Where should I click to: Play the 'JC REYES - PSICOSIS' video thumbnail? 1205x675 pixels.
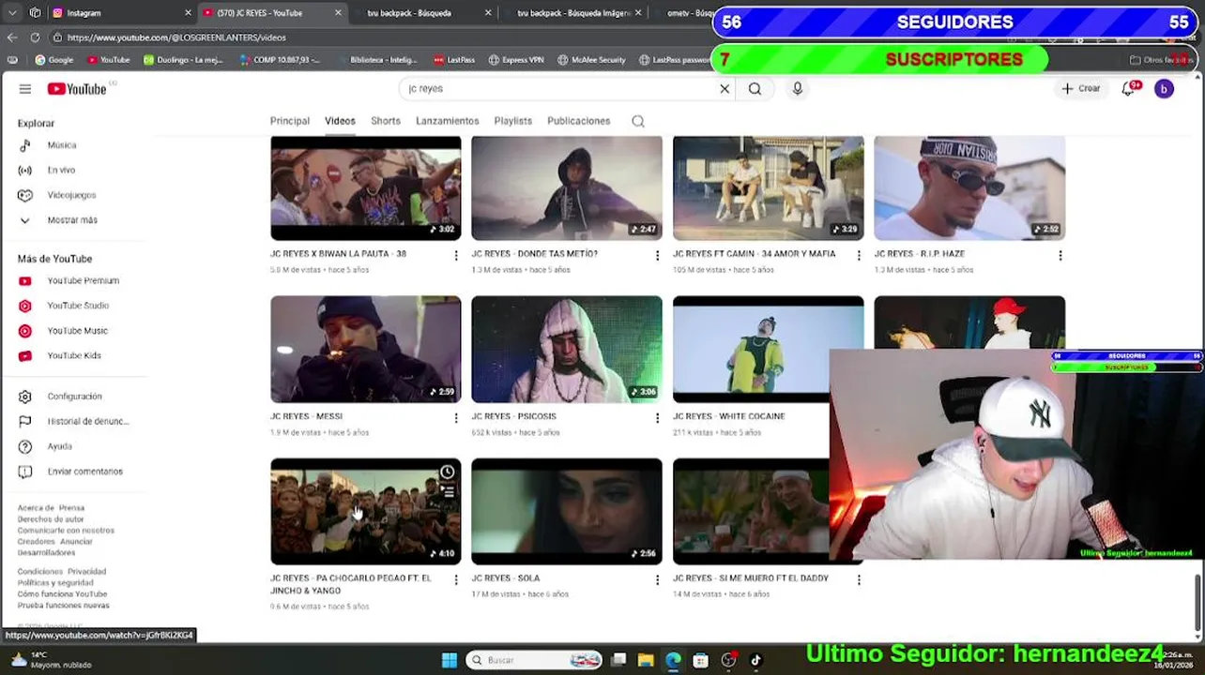coord(567,350)
